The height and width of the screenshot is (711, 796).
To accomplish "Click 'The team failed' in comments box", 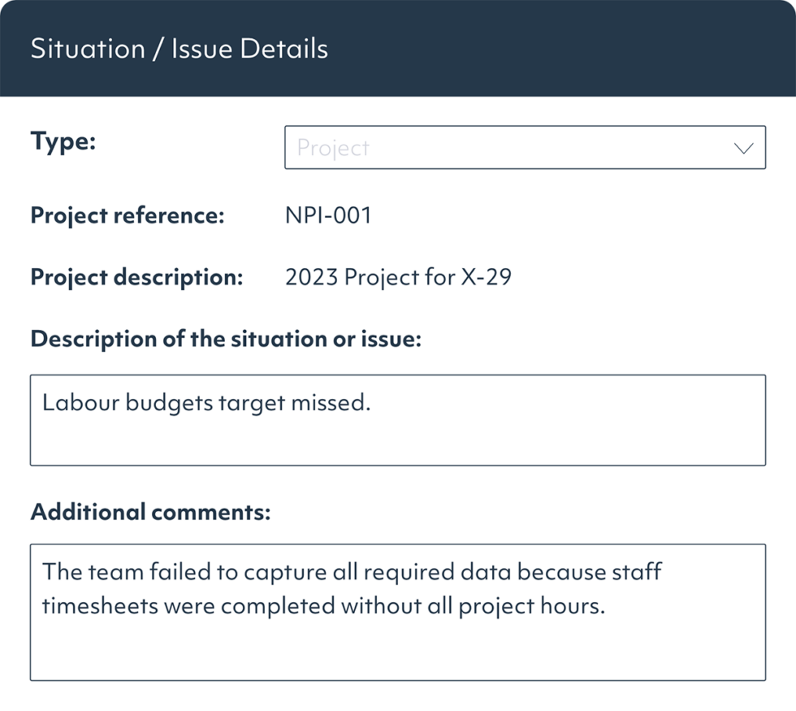I will 114,572.
